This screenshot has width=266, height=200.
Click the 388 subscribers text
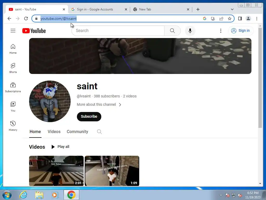tap(107, 96)
